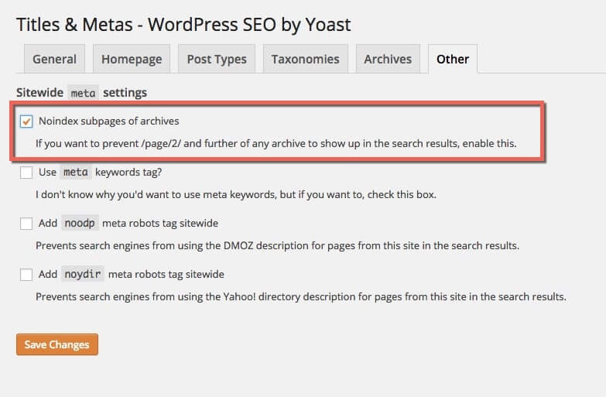This screenshot has height=397, width=606.
Task: Uncheck the Noindex subpages of archives checkbox
Action: pos(26,121)
